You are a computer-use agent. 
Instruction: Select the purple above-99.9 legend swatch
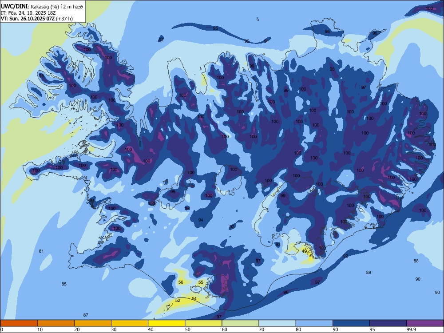(x=425, y=323)
